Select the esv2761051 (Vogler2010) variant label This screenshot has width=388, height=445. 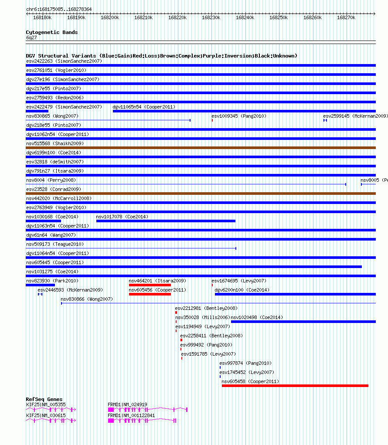(x=56, y=70)
